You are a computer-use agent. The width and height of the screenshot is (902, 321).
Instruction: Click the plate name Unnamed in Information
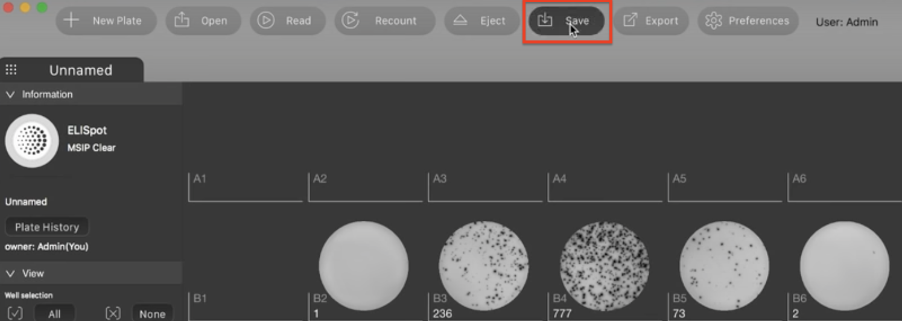pyautogui.click(x=26, y=202)
